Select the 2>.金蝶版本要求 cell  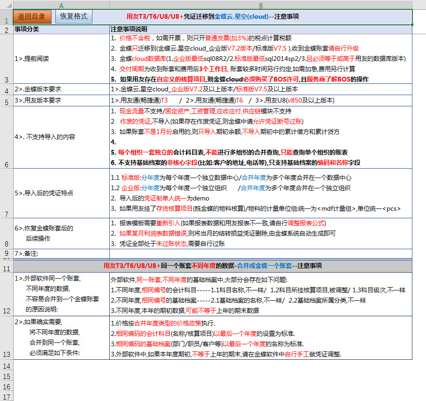pos(61,89)
